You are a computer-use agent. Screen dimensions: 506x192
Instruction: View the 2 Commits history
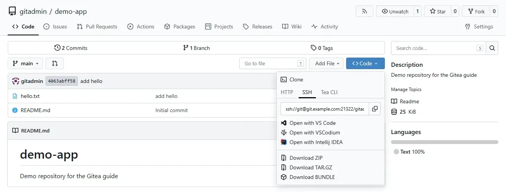coord(71,48)
